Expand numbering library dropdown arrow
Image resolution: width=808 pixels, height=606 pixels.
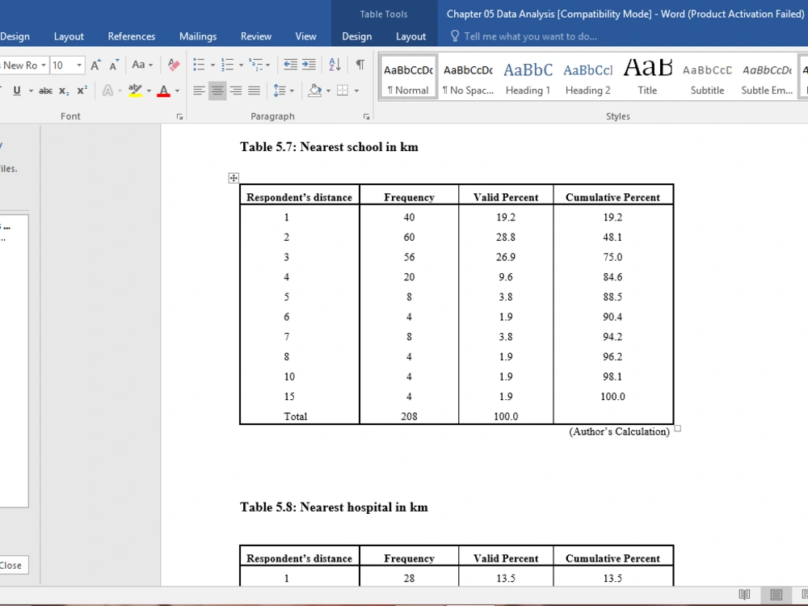click(241, 65)
